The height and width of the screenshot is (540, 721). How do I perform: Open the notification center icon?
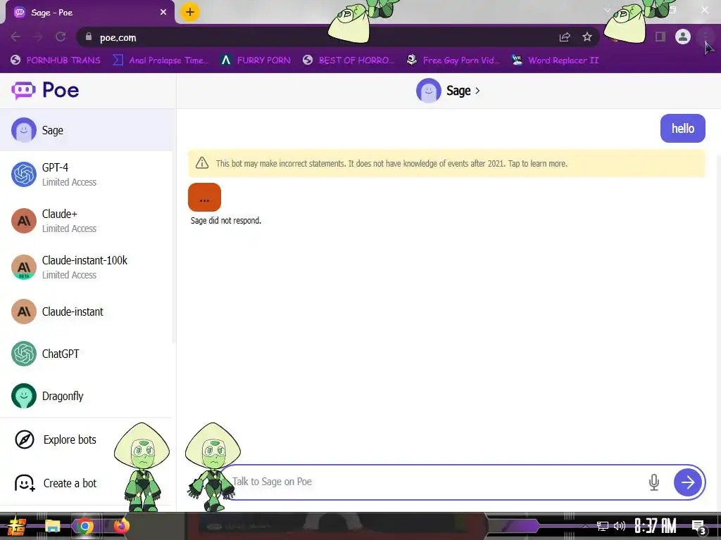(x=698, y=527)
